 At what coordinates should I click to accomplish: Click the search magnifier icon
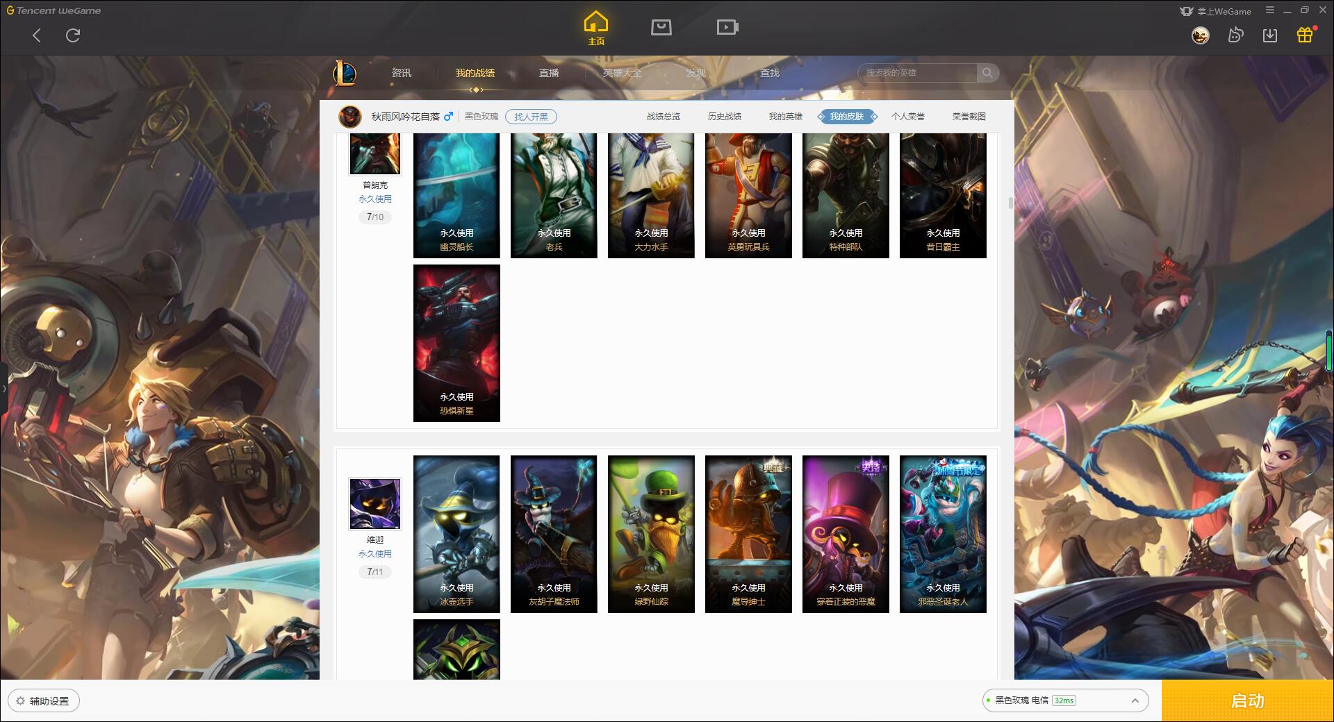(987, 73)
